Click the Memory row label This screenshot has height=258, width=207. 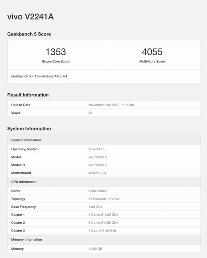(x=17, y=249)
